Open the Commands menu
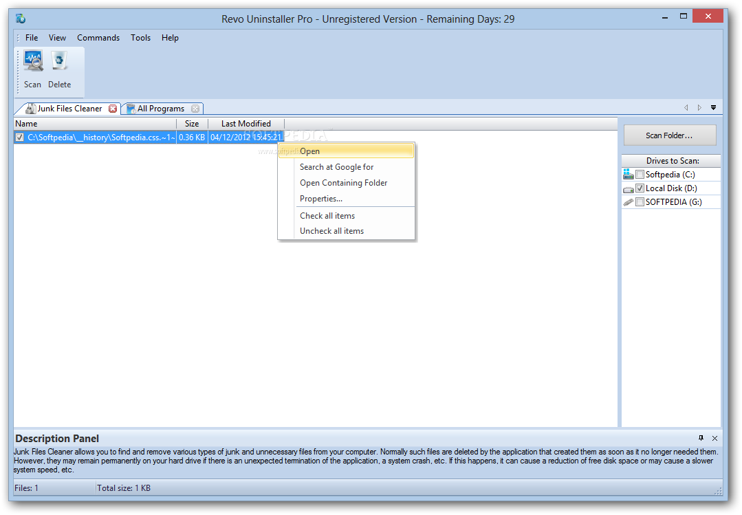 98,38
